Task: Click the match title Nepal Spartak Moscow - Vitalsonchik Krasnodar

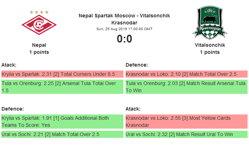Action: pyautogui.click(x=124, y=19)
